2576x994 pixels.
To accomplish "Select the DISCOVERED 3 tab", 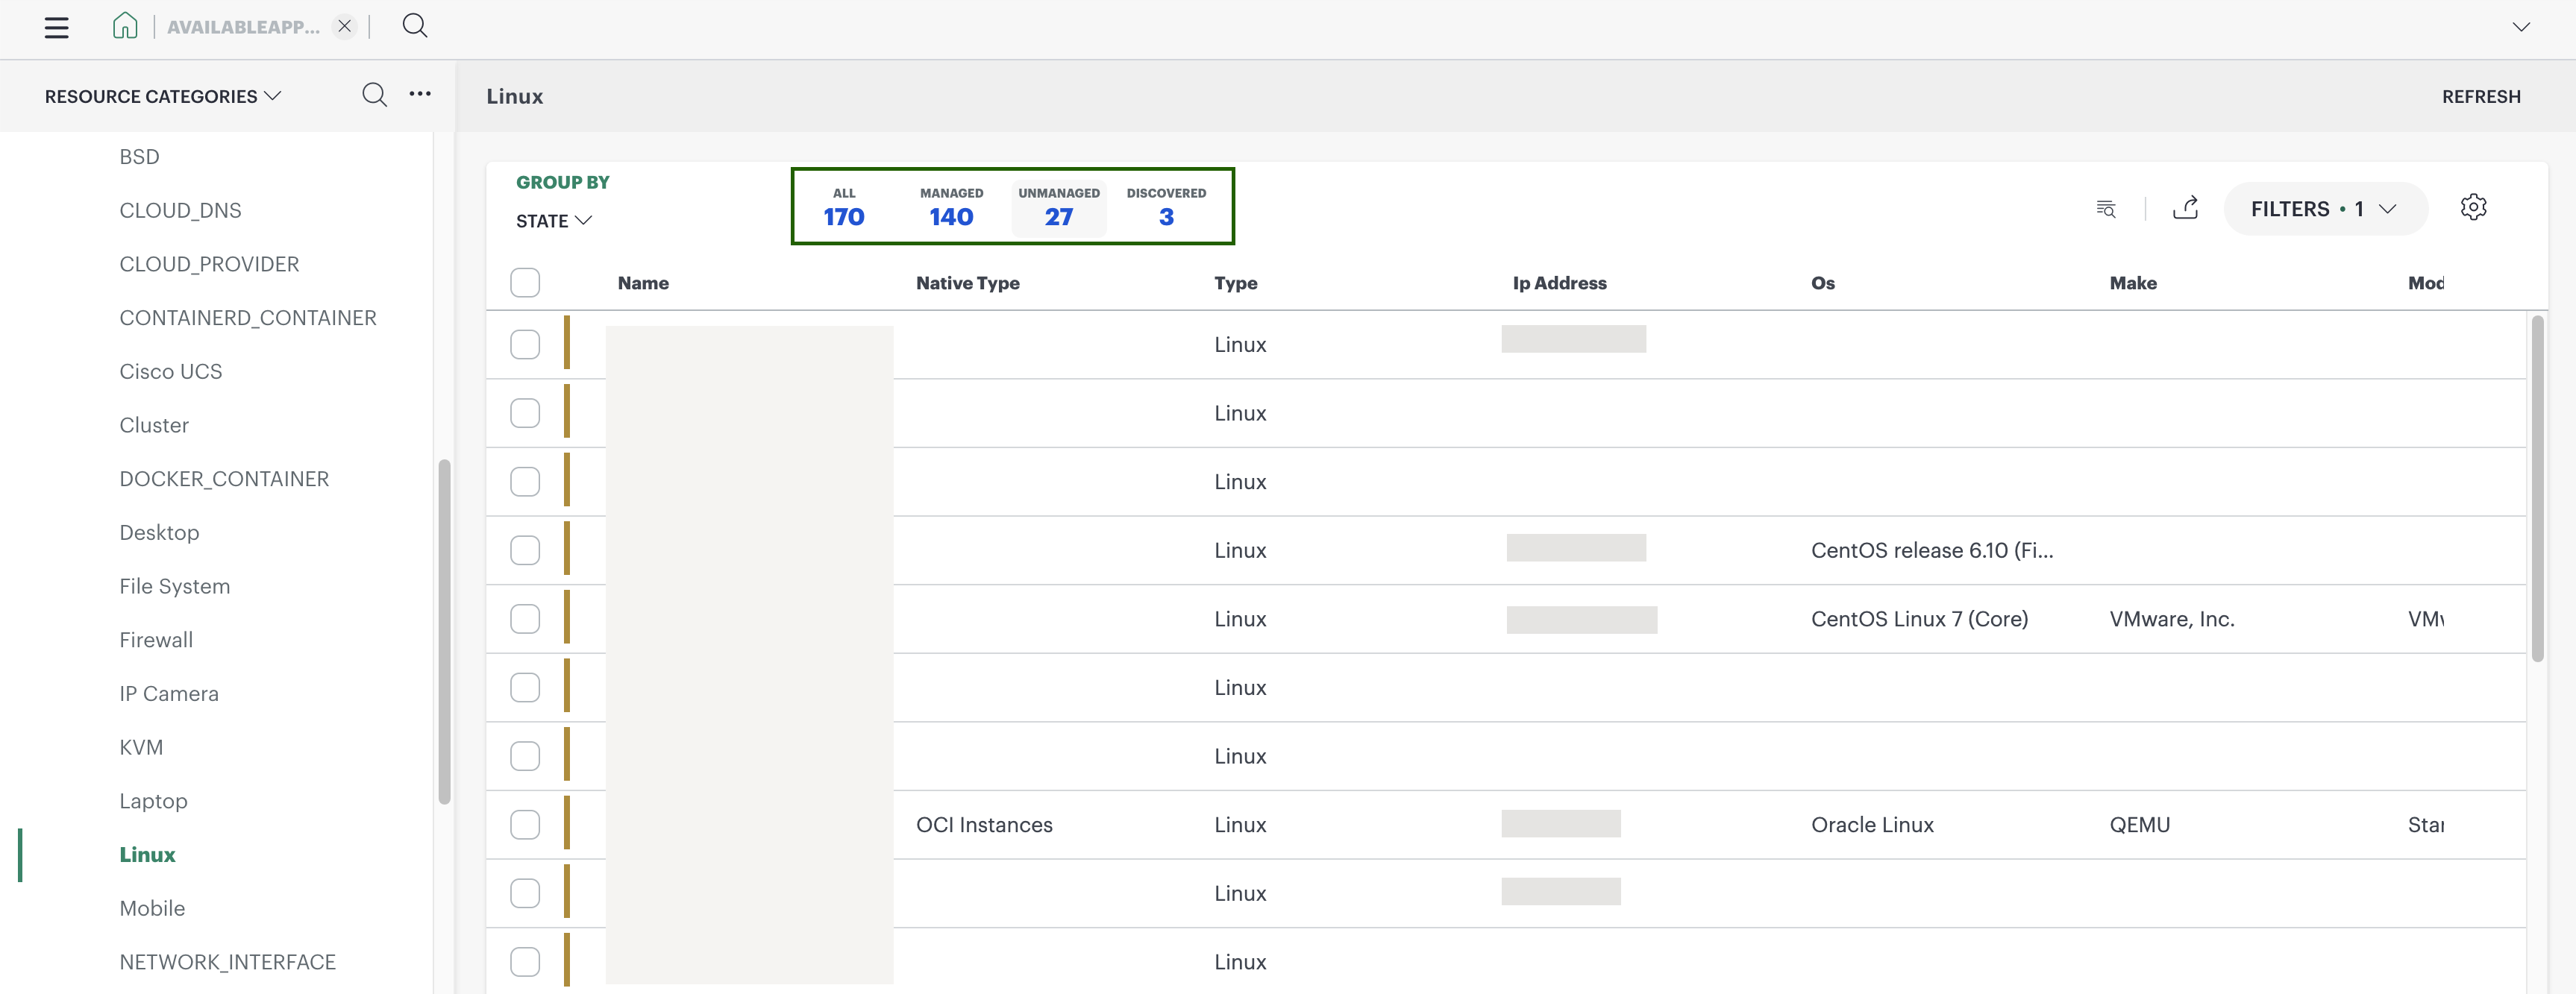I will 1166,207.
